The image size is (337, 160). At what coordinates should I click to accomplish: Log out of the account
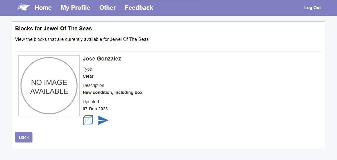point(312,8)
